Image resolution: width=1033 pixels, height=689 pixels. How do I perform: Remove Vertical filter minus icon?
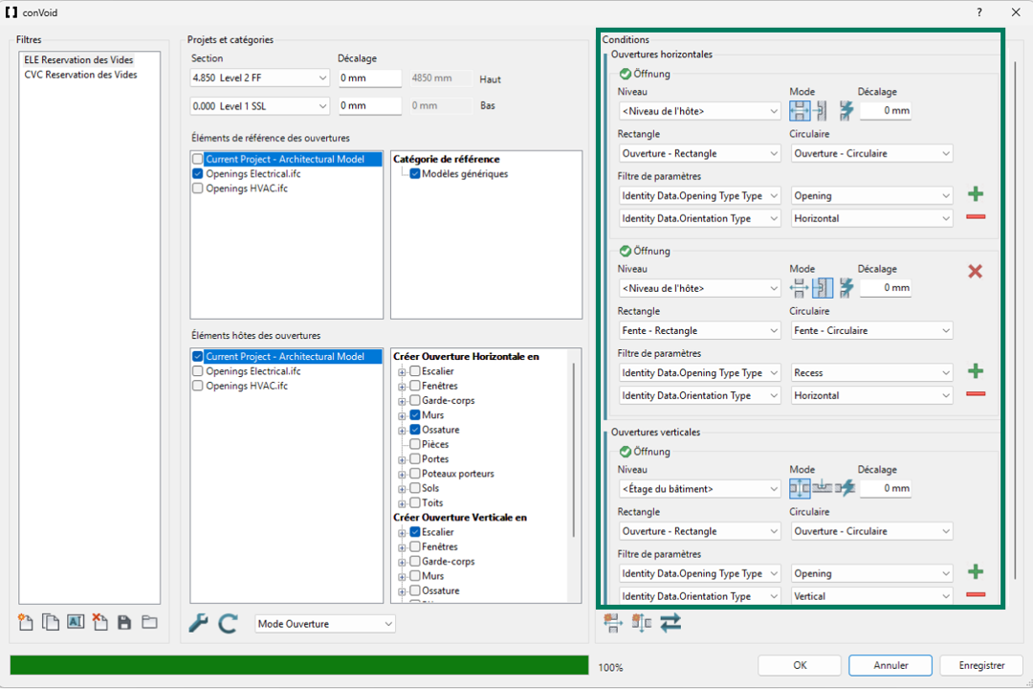[976, 594]
